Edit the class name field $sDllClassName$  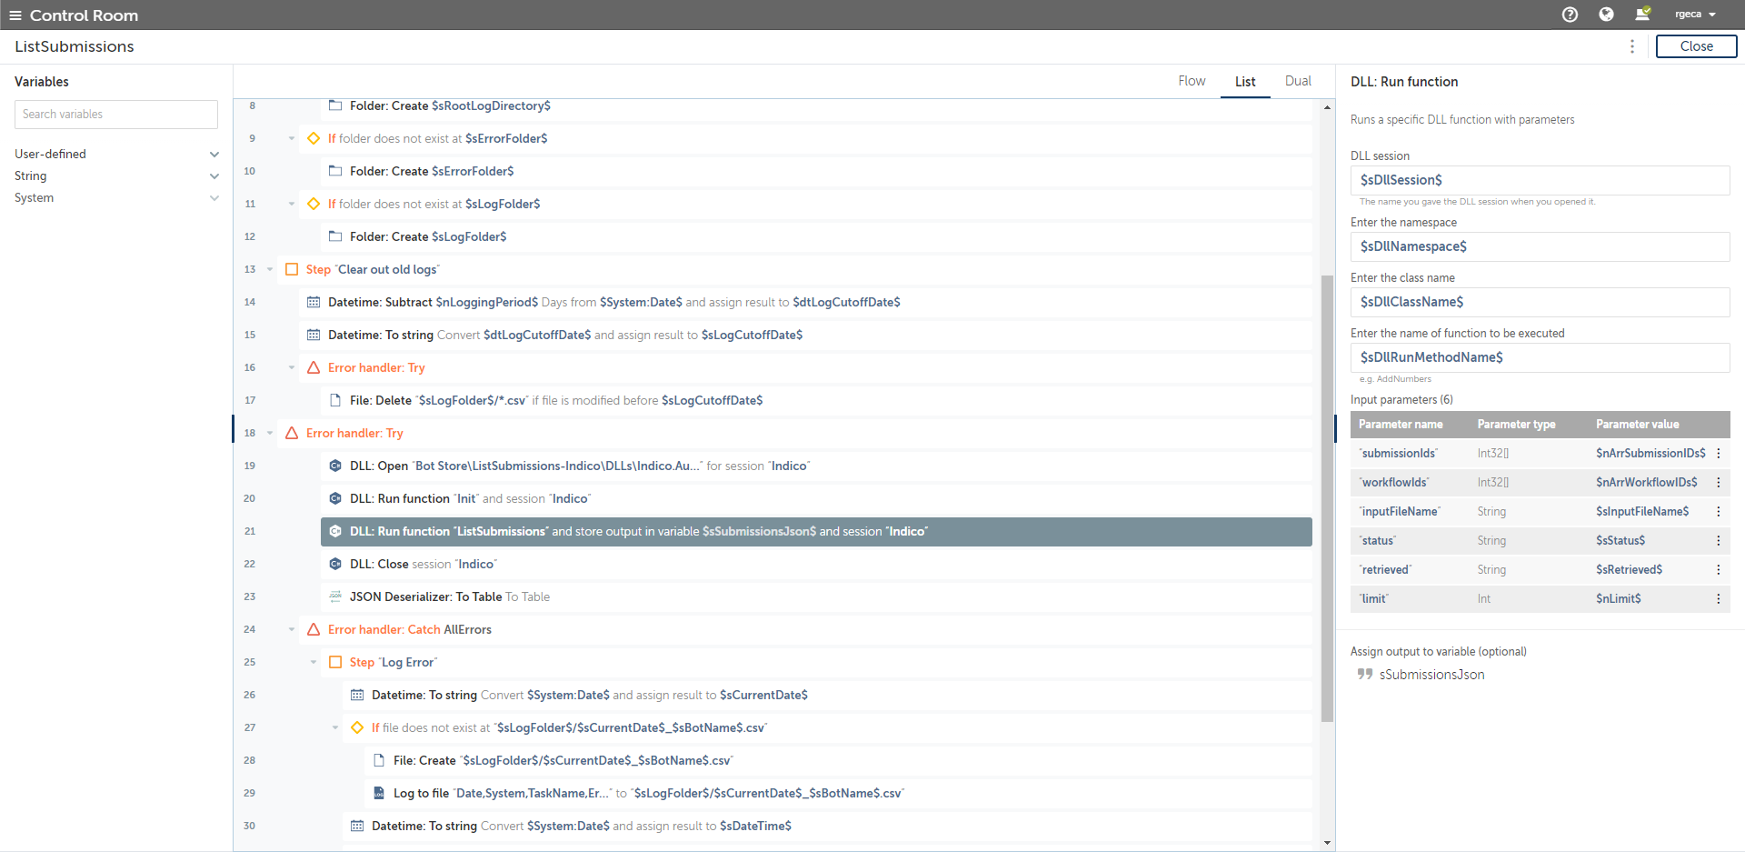point(1540,302)
